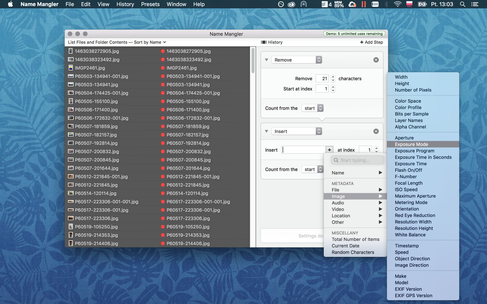Expand the File metadata submenu
The height and width of the screenshot is (304, 487).
355,190
